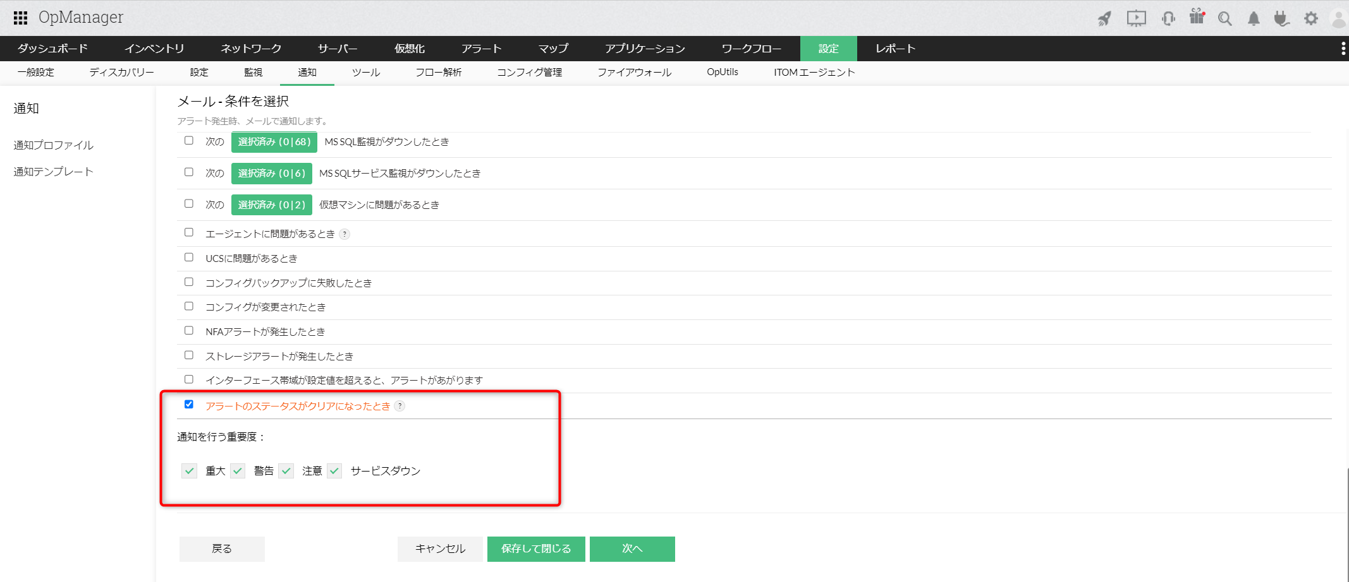Open 設定 sub-tab next to ディスカバリー

199,73
